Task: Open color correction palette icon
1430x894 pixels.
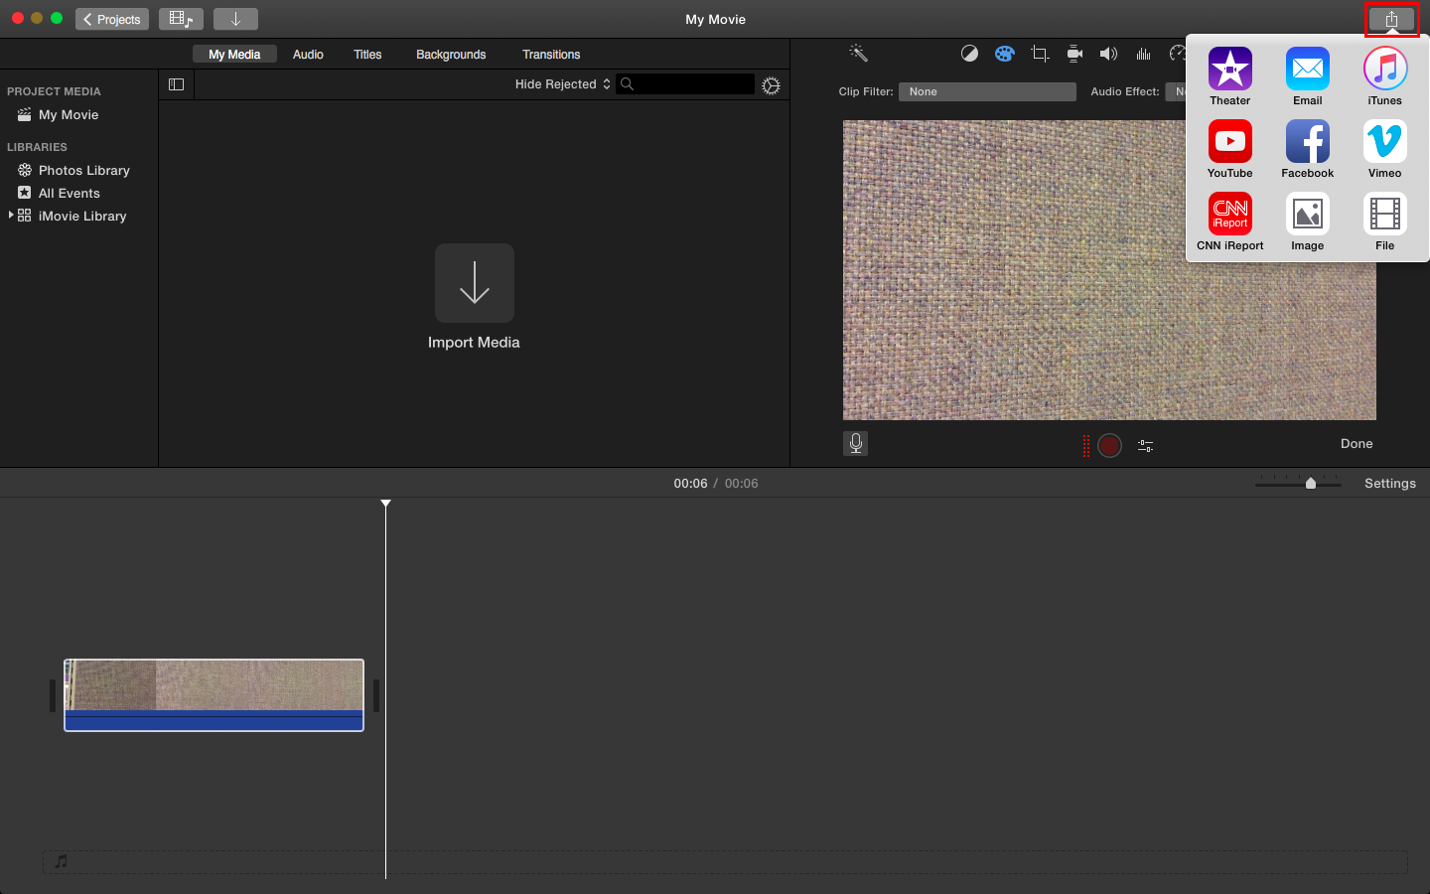Action: [1005, 54]
